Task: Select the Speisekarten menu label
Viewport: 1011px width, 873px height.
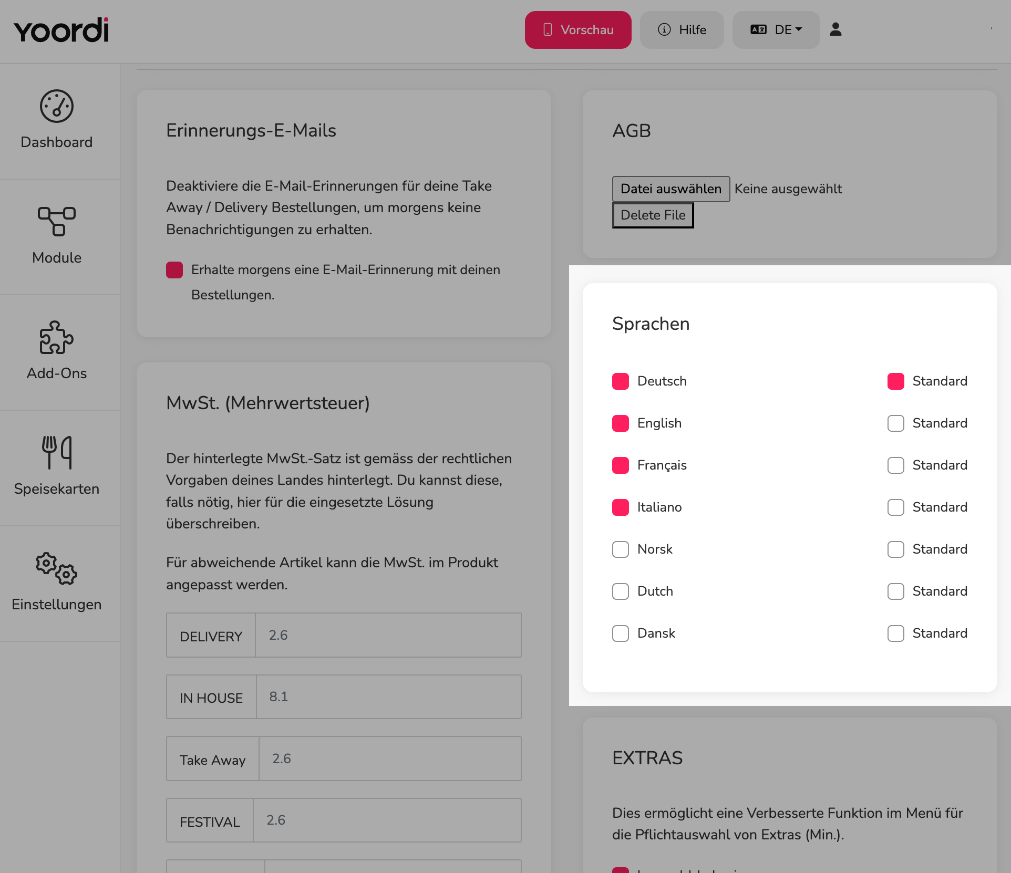Action: pos(57,489)
